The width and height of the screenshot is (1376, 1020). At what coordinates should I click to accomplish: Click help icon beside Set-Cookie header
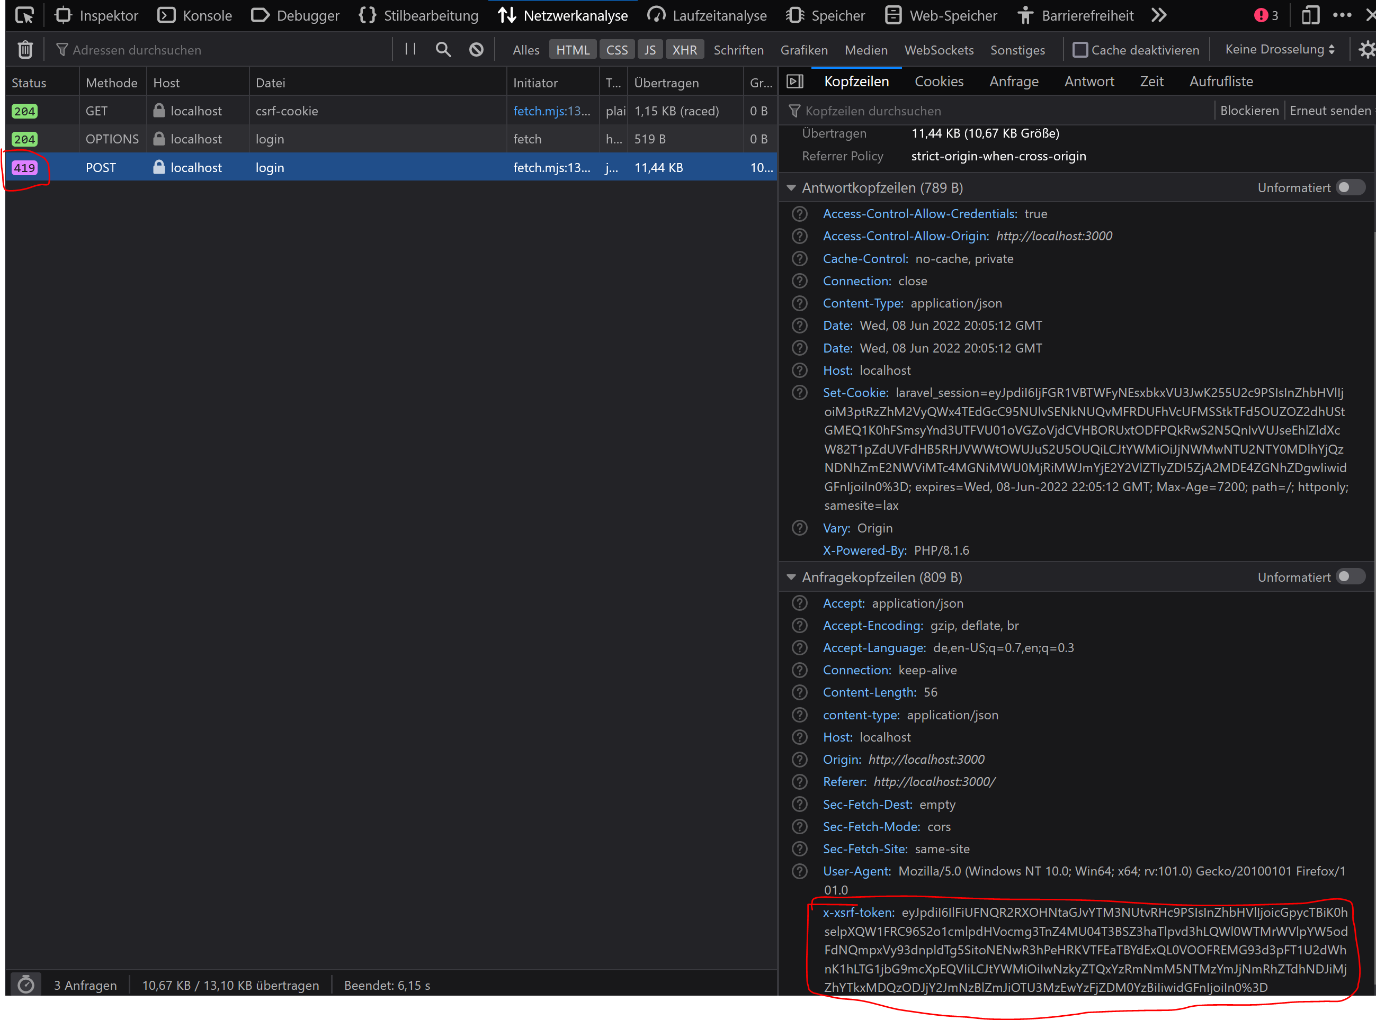point(800,393)
